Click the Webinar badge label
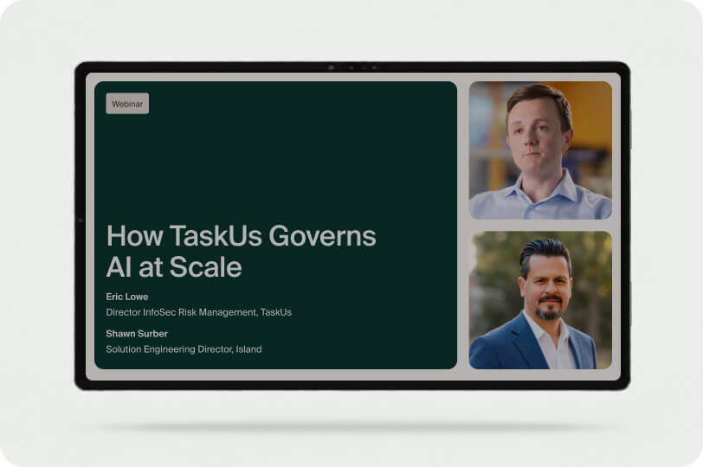Viewport: 703px width, 467px height. click(127, 104)
